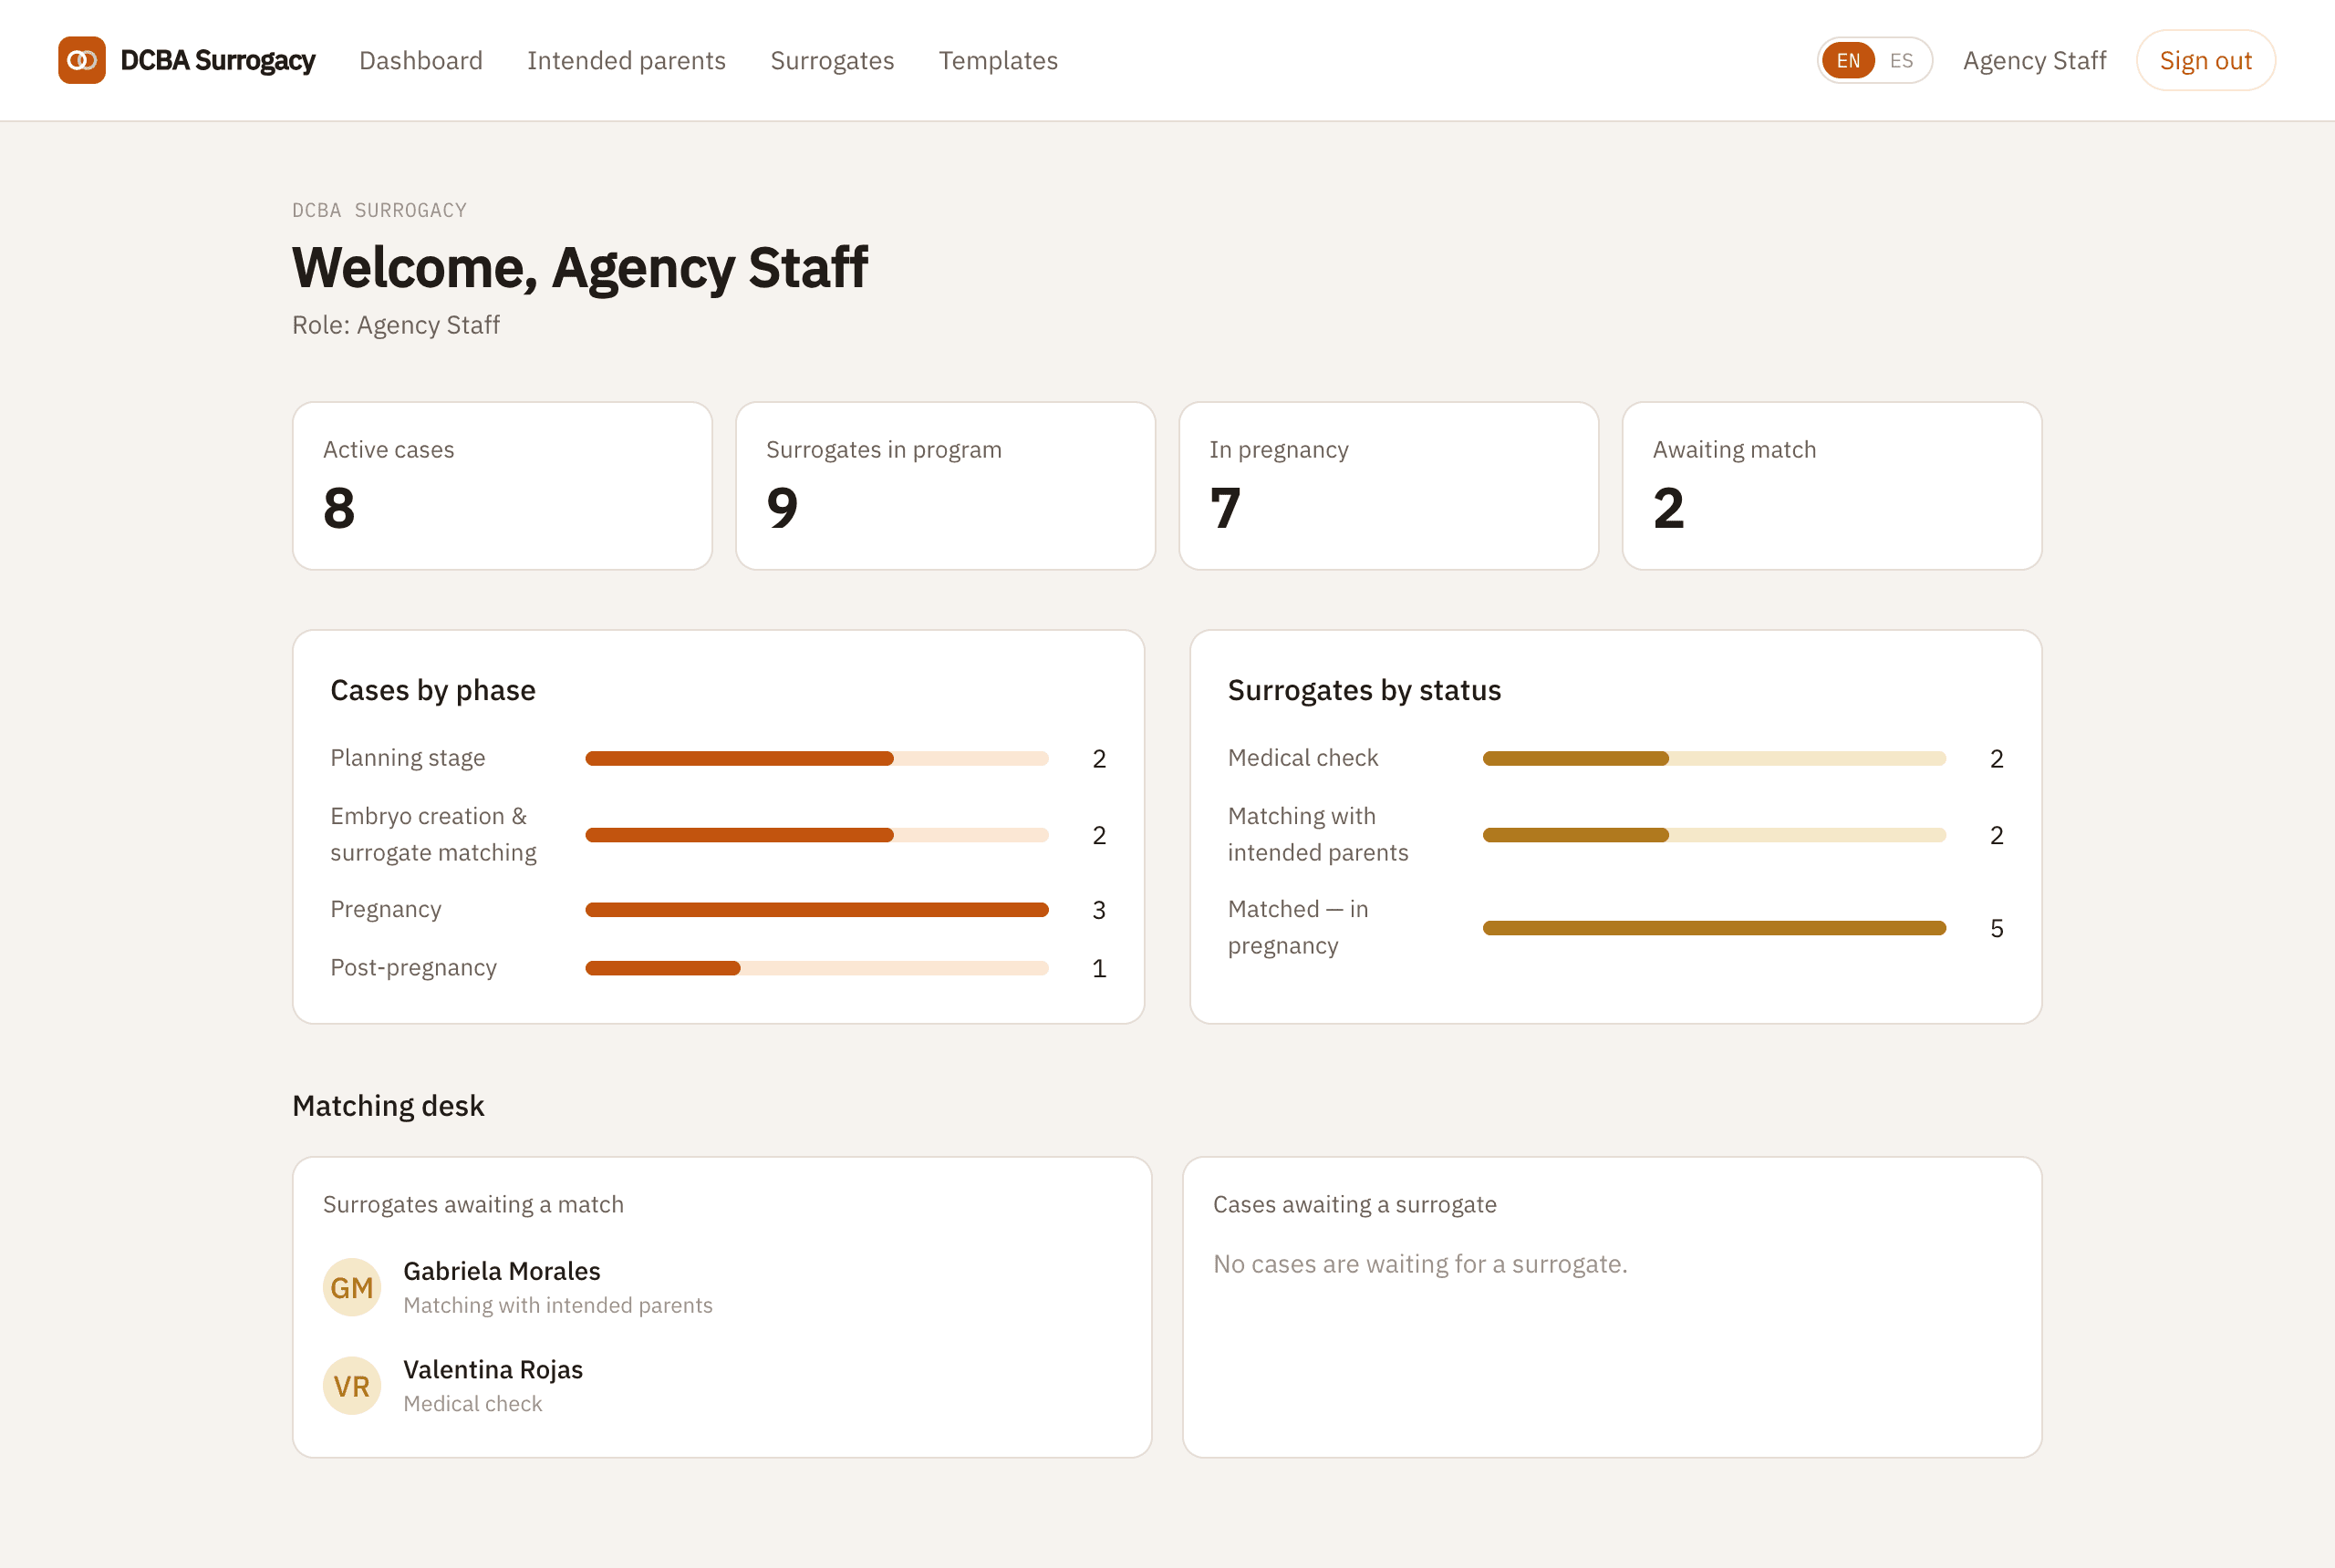Open the Surrogates nav item

(x=833, y=61)
